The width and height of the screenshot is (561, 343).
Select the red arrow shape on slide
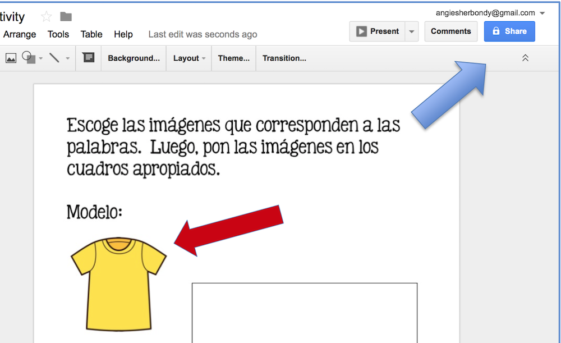[x=229, y=230]
